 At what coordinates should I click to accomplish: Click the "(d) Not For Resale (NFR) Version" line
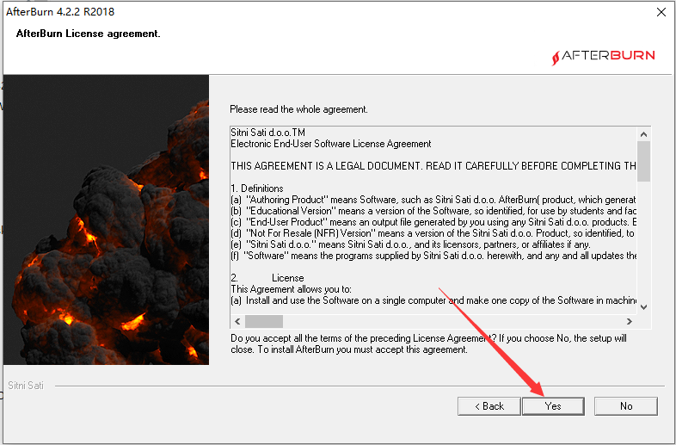click(x=433, y=233)
